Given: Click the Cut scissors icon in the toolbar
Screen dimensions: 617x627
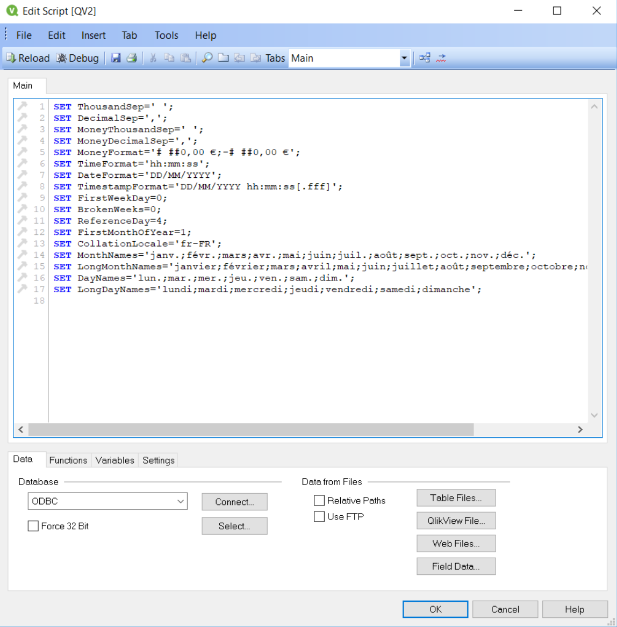Looking at the screenshot, I should point(153,59).
